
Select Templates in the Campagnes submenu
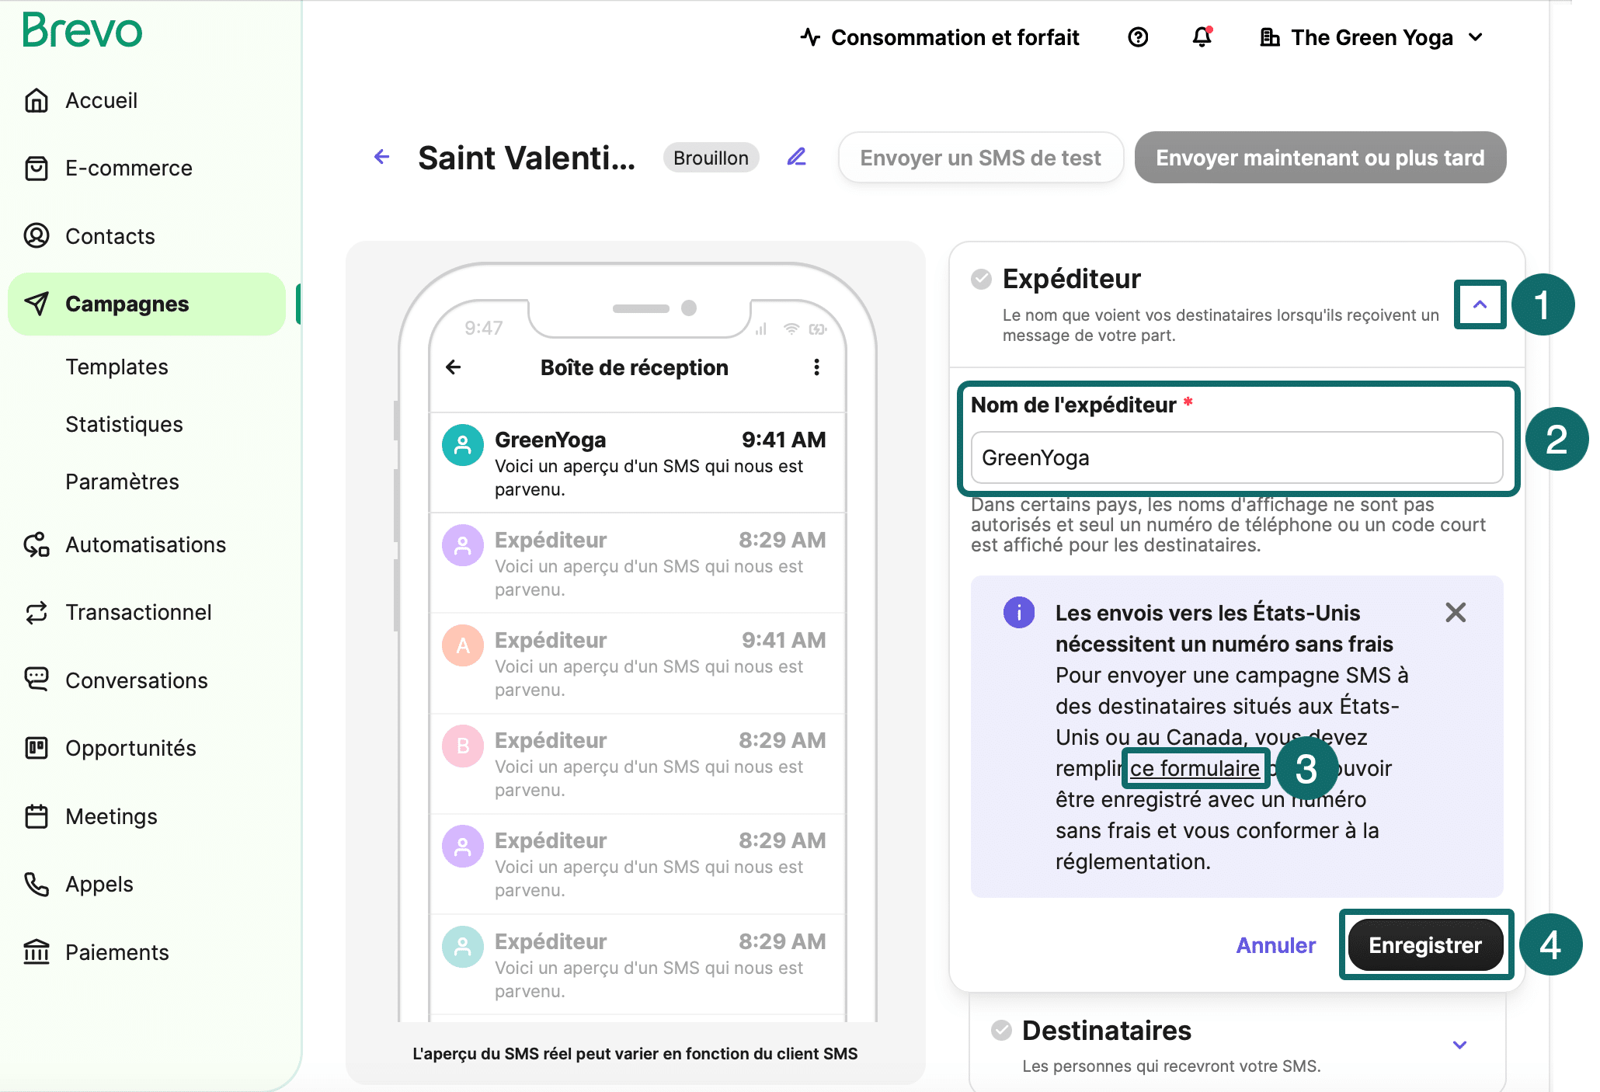click(117, 367)
